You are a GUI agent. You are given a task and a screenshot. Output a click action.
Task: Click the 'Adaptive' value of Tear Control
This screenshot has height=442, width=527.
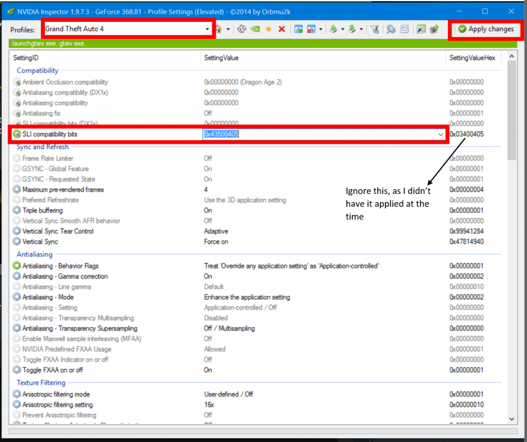pyautogui.click(x=216, y=231)
